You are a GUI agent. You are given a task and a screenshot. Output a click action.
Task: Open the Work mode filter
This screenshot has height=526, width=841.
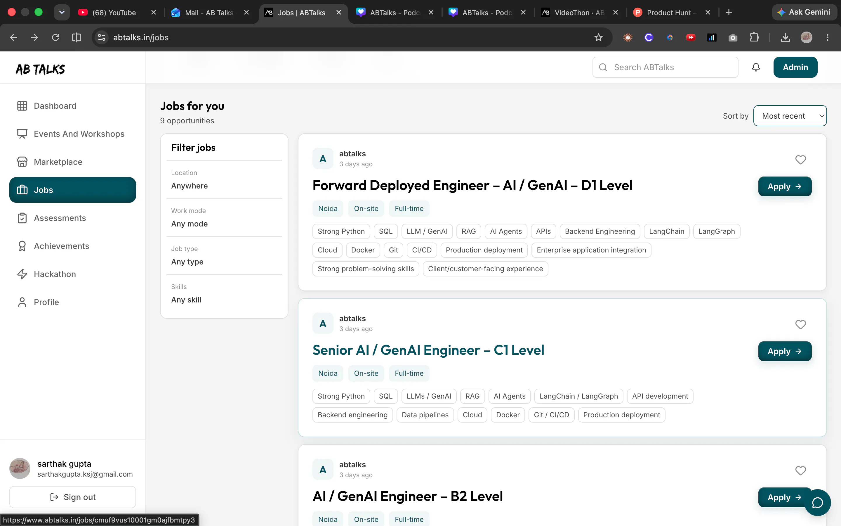pyautogui.click(x=224, y=218)
